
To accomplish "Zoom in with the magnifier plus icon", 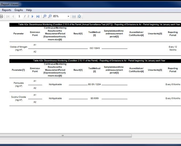I will coord(45,16).
